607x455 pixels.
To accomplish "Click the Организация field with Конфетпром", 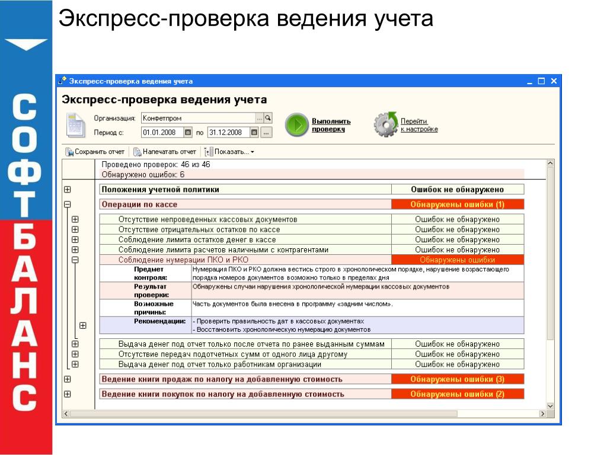I will coord(198,118).
